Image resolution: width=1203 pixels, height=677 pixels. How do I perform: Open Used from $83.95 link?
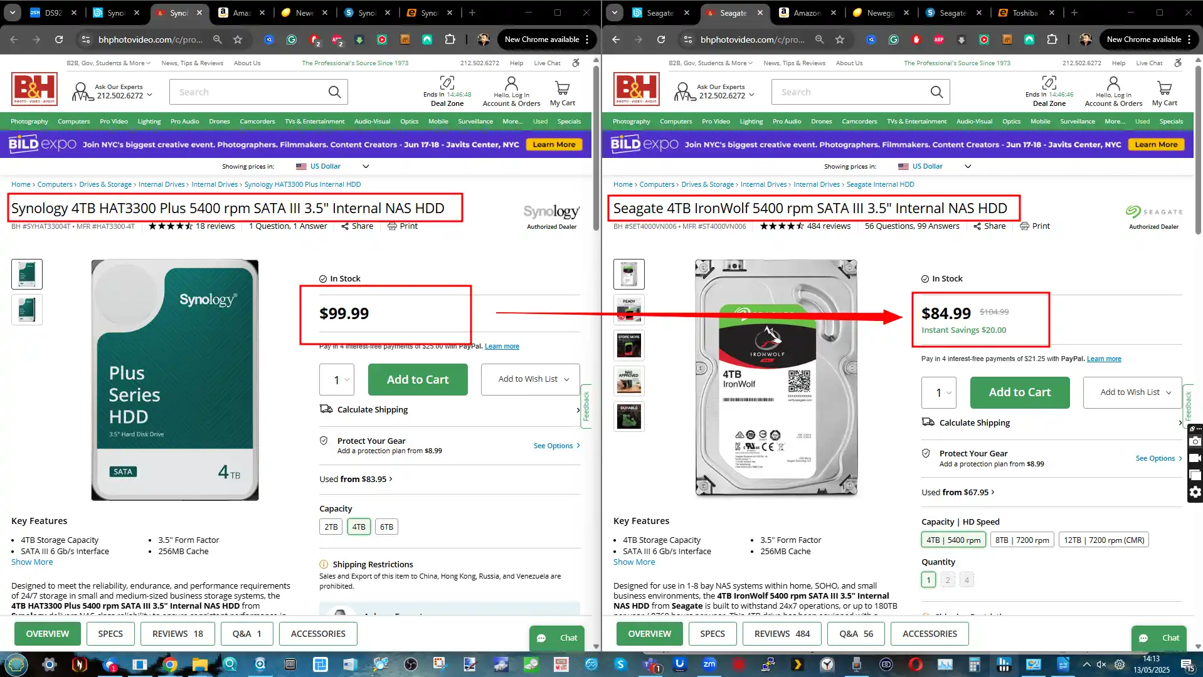point(356,480)
